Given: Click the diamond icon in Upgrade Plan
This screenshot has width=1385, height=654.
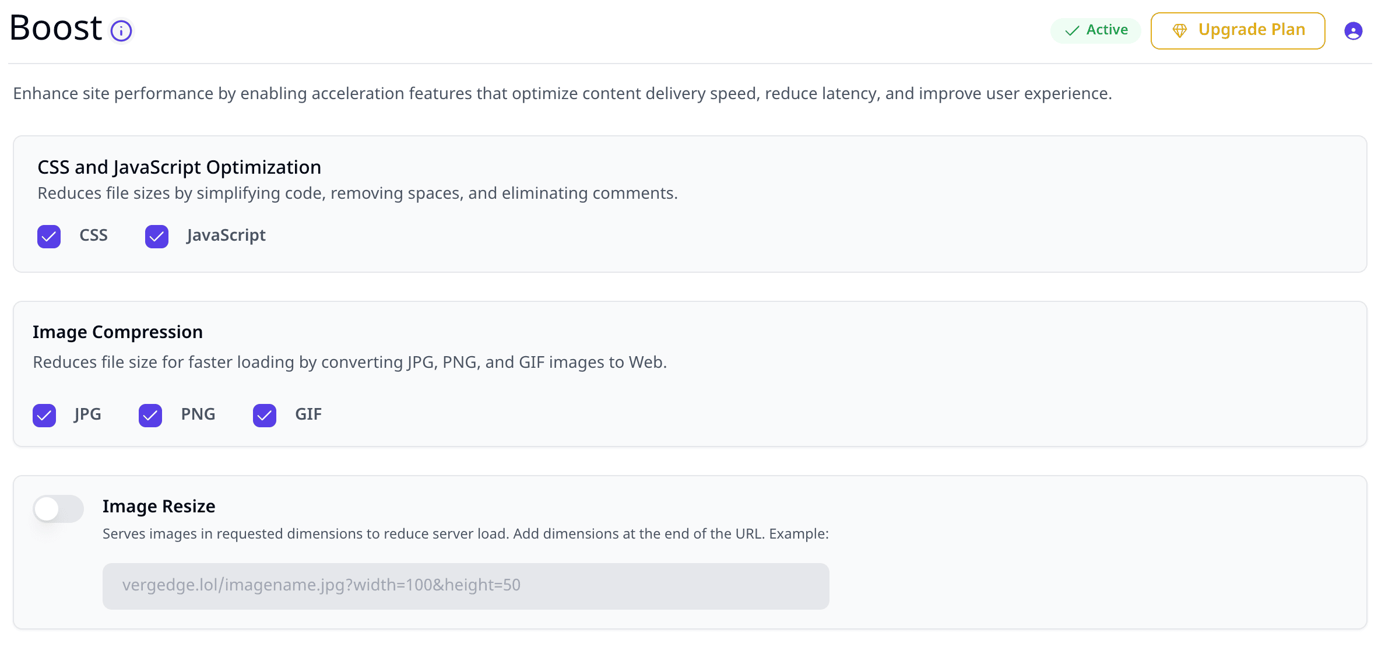Looking at the screenshot, I should (x=1179, y=30).
